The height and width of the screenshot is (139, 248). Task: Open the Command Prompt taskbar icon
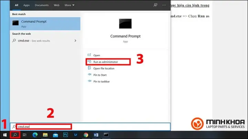point(106,135)
